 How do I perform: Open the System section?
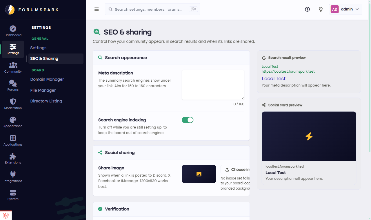tap(13, 195)
